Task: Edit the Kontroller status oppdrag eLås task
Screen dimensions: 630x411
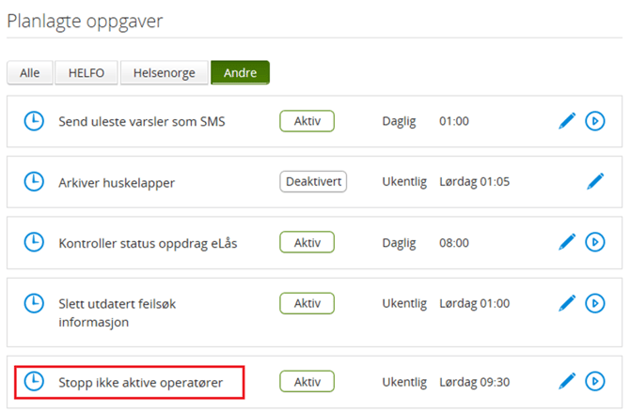Action: [x=567, y=242]
